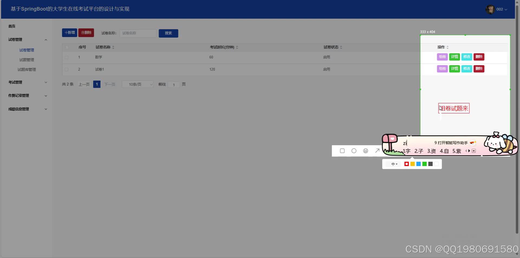Open the 002 user account dropdown

(502, 9)
